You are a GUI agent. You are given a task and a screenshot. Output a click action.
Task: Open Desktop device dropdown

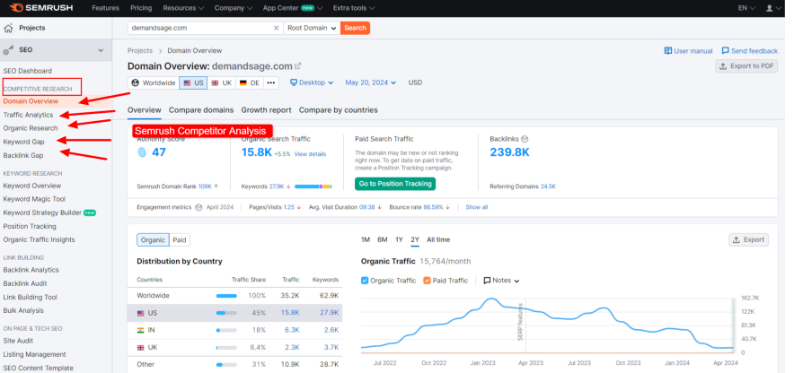point(312,82)
